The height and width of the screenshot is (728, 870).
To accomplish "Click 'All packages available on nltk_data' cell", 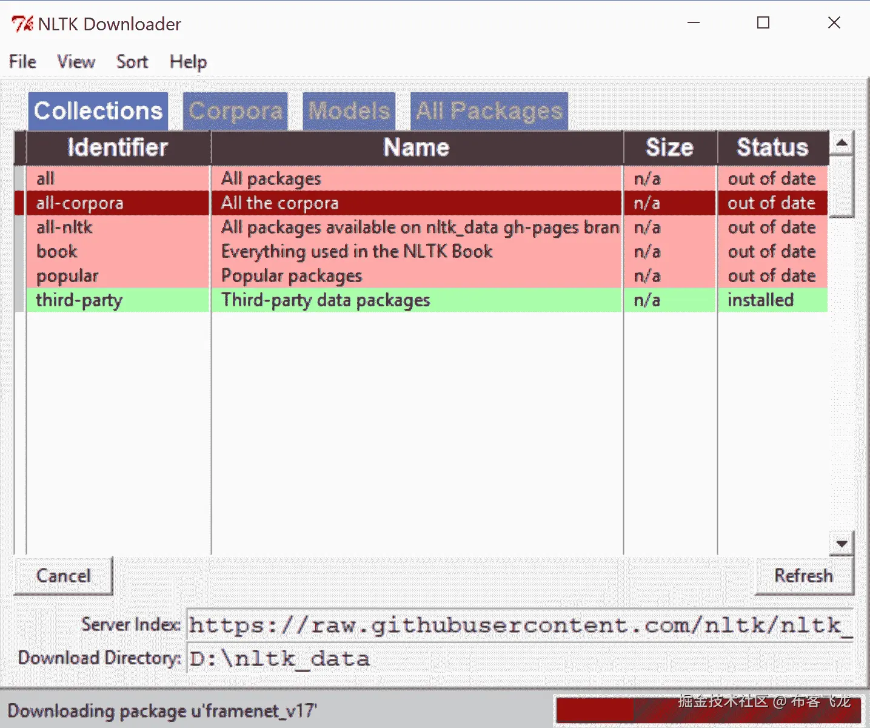I will click(417, 227).
